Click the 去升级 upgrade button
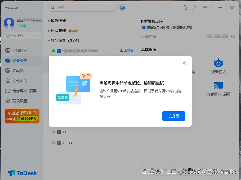This screenshot has width=241, height=180. [x=173, y=116]
